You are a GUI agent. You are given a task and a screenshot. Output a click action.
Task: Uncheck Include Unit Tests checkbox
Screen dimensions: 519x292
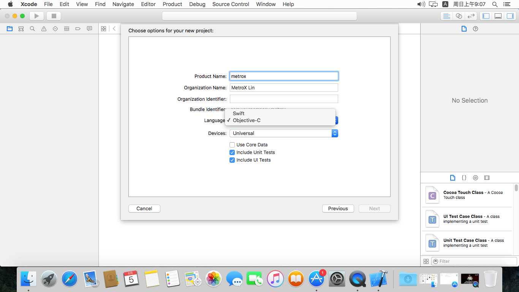232,152
